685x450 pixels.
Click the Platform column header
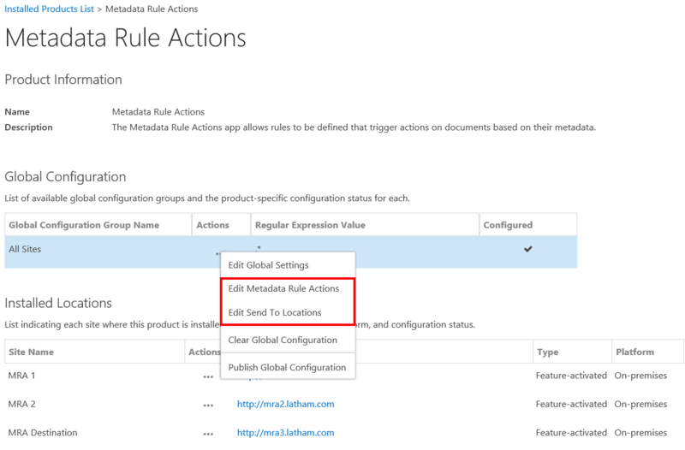pyautogui.click(x=634, y=352)
